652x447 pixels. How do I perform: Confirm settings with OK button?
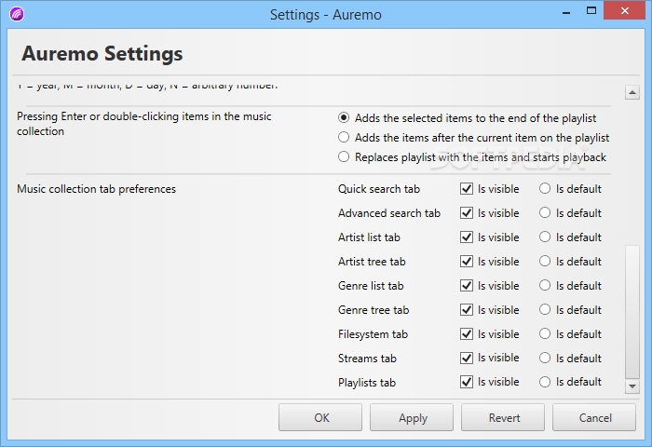pos(320,417)
